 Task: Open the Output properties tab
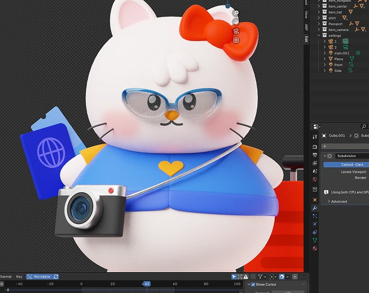click(315, 155)
